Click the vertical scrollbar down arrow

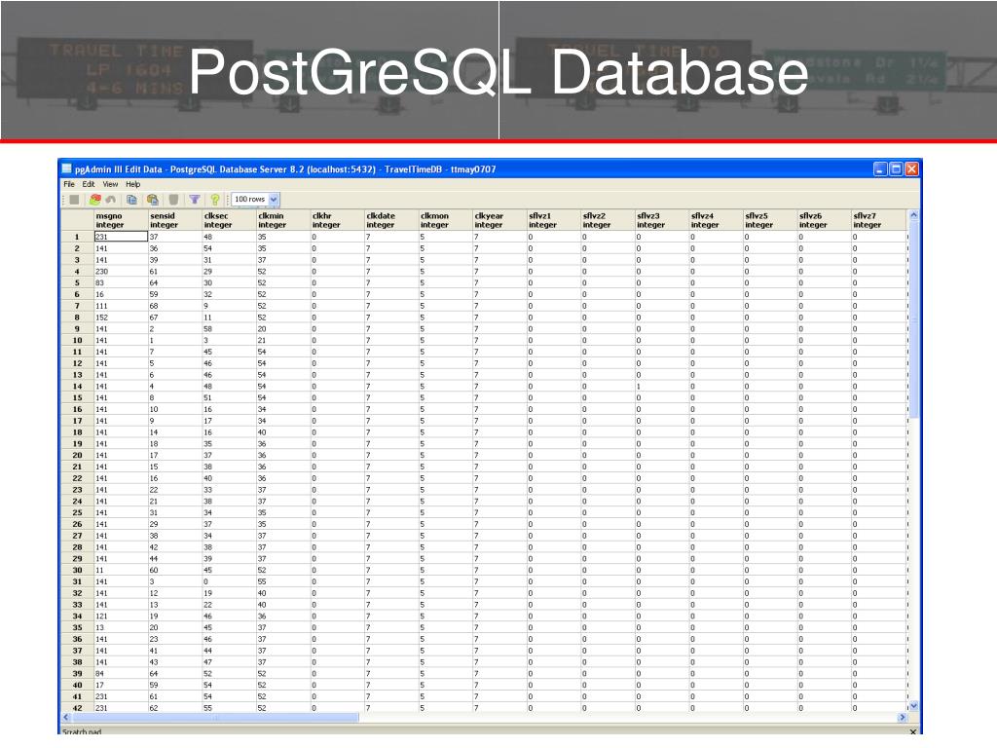913,705
